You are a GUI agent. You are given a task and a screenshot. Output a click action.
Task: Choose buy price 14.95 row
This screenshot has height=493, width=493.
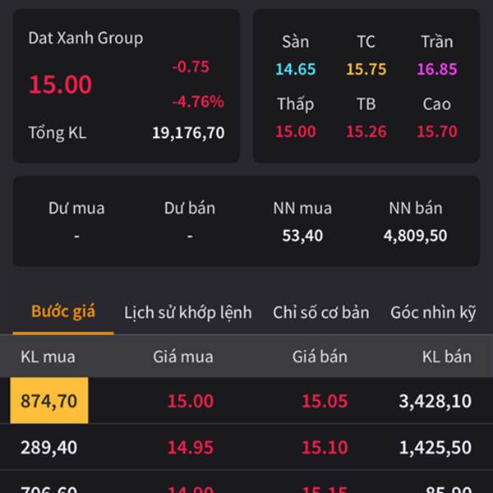pyautogui.click(x=191, y=447)
